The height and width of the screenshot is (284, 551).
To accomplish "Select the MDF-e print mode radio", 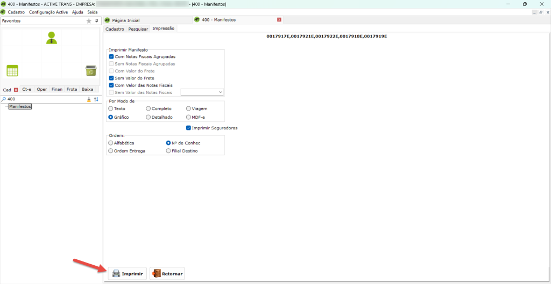I will point(188,116).
